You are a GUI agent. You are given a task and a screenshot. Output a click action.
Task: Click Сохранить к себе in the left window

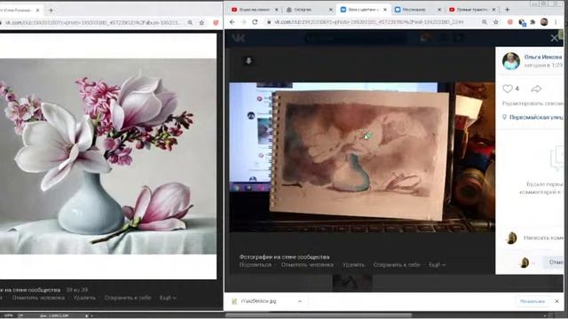coord(128,298)
